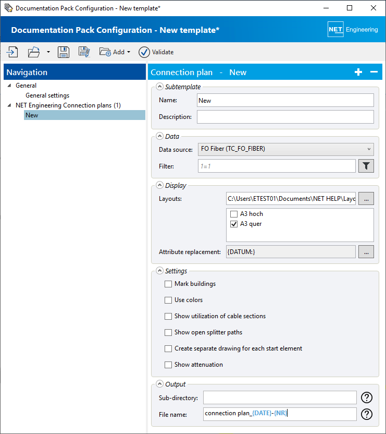Click the Validate button

(x=156, y=52)
